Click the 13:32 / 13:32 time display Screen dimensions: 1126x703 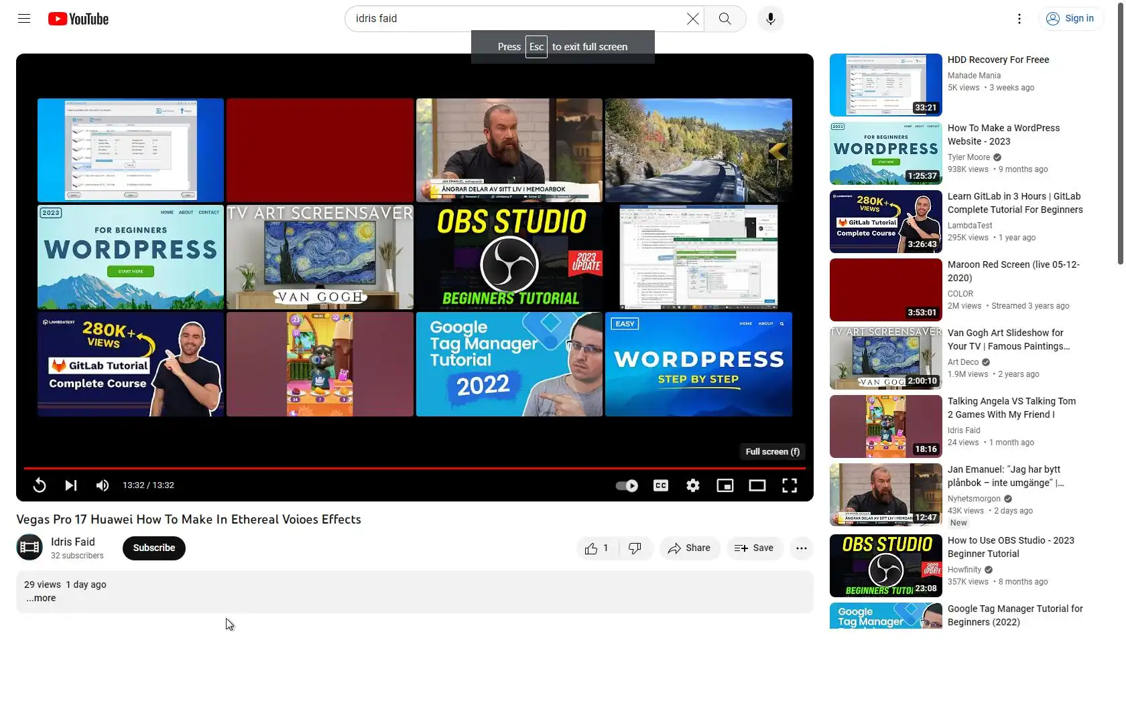[148, 485]
